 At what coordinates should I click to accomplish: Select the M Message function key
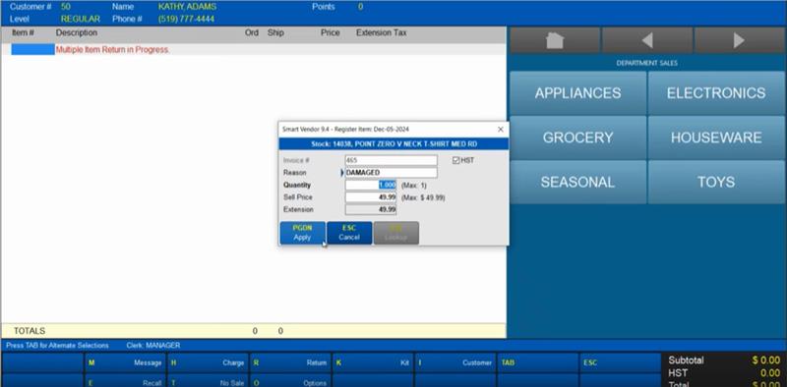click(x=125, y=362)
